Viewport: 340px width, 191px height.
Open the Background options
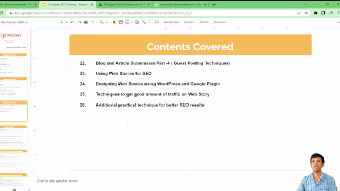pyautogui.click(x=171, y=22)
